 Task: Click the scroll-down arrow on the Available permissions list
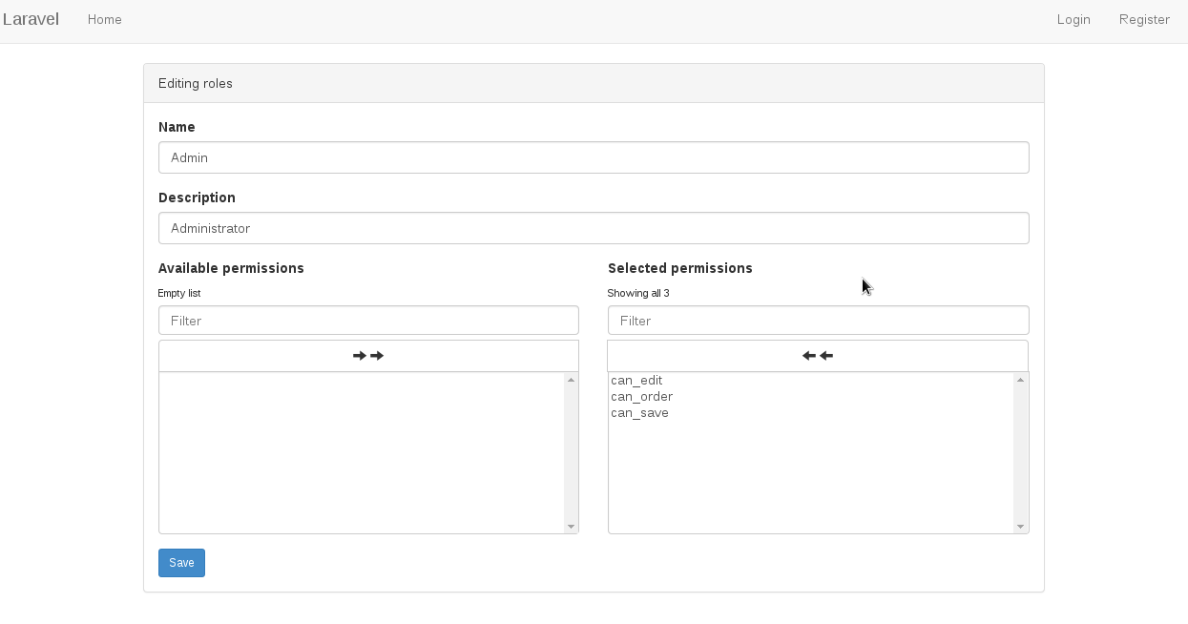click(571, 526)
